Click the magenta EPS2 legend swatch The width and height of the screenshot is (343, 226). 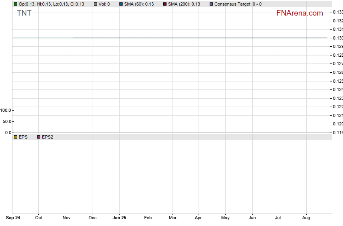pos(39,137)
